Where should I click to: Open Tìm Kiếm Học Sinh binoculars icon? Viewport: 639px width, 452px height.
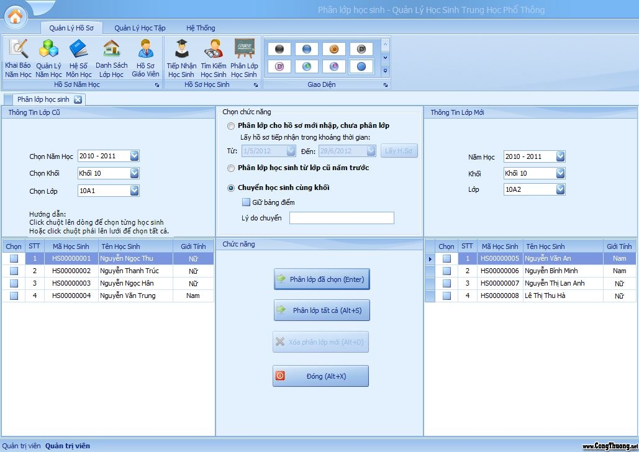click(x=214, y=58)
